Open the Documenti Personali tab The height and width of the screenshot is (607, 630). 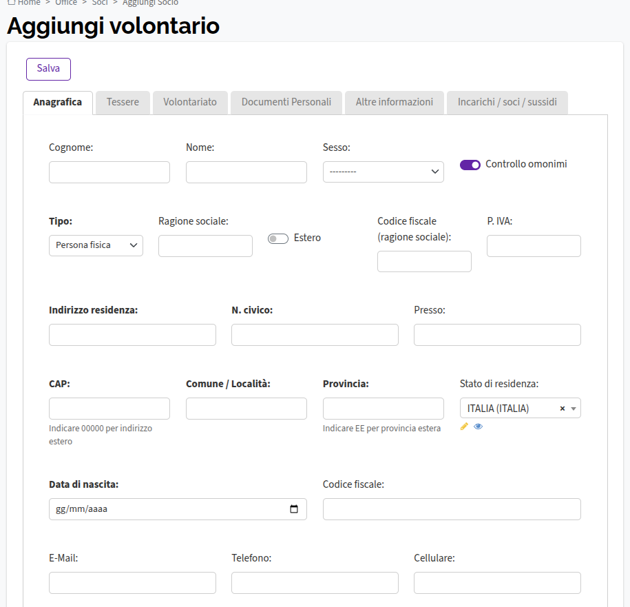pos(286,103)
